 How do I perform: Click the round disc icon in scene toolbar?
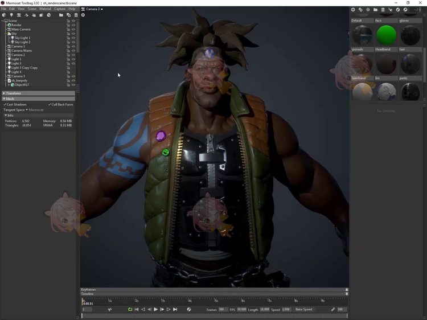coord(49,15)
